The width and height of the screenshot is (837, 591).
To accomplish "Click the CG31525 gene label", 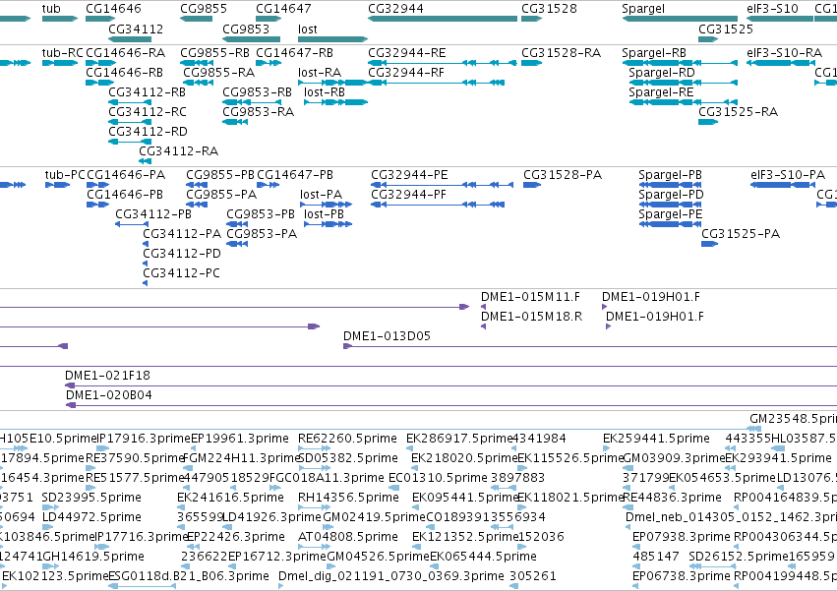I will point(726,29).
